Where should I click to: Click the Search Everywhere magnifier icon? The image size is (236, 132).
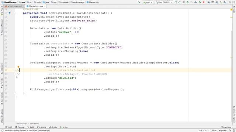coord(230,3)
